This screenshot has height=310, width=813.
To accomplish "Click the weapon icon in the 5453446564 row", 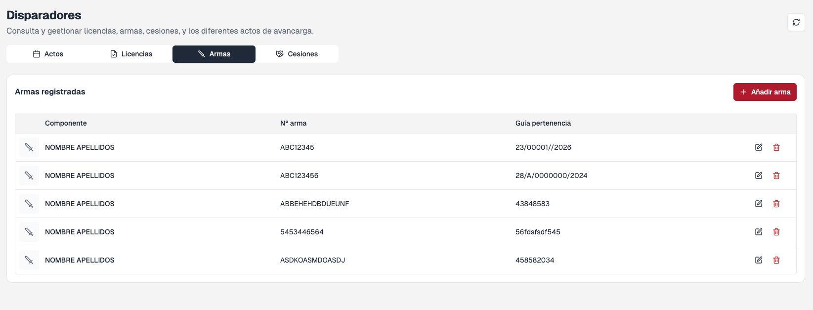I will 29,232.
